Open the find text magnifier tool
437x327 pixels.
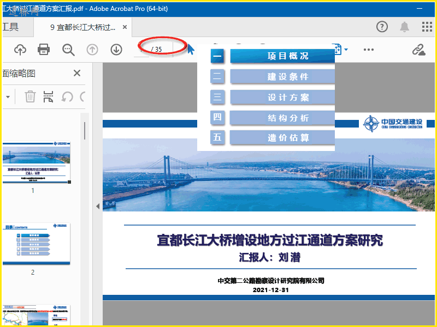pyautogui.click(x=68, y=50)
